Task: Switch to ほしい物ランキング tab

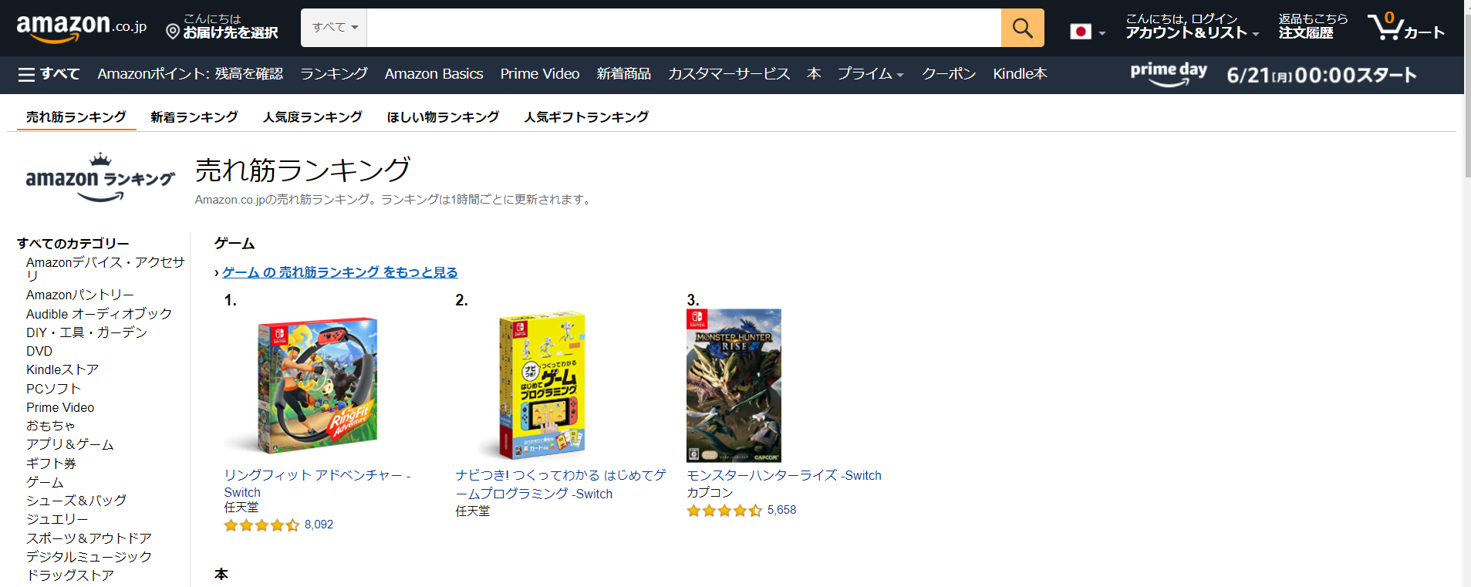Action: (x=443, y=117)
